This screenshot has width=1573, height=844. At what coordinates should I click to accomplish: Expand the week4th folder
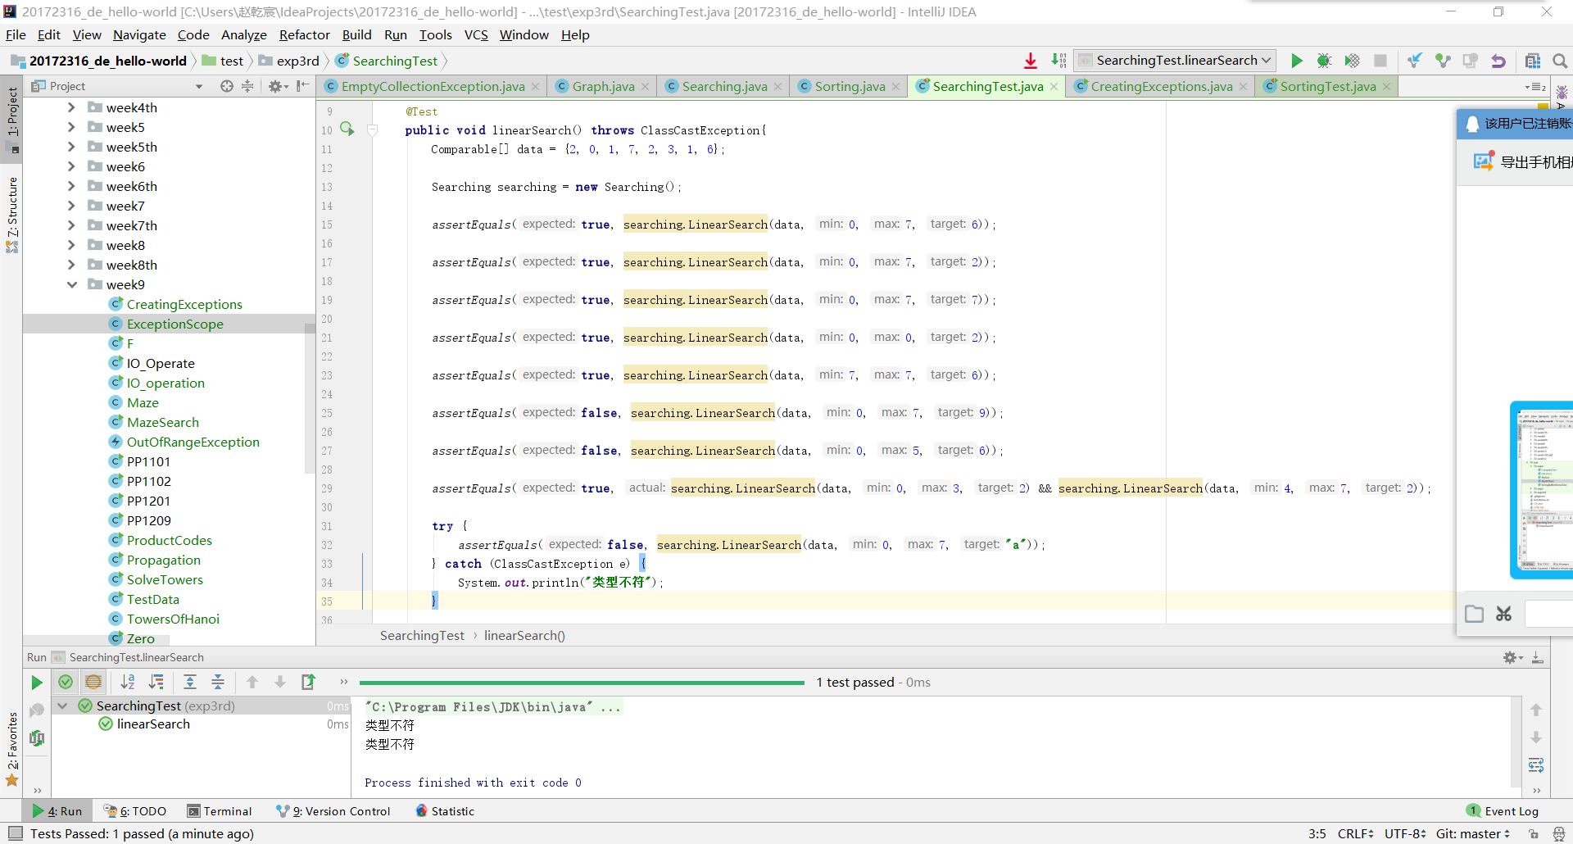[x=71, y=107]
